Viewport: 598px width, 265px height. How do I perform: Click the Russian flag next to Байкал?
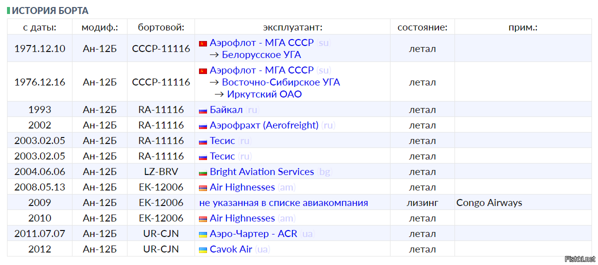tap(203, 110)
